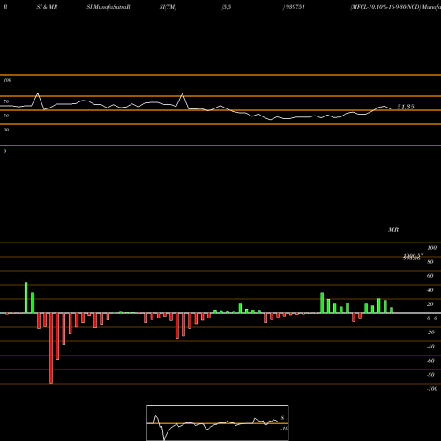The width and height of the screenshot is (441, 441).
Task: Click the 80 label on the MR axis
Action: coord(430,262)
